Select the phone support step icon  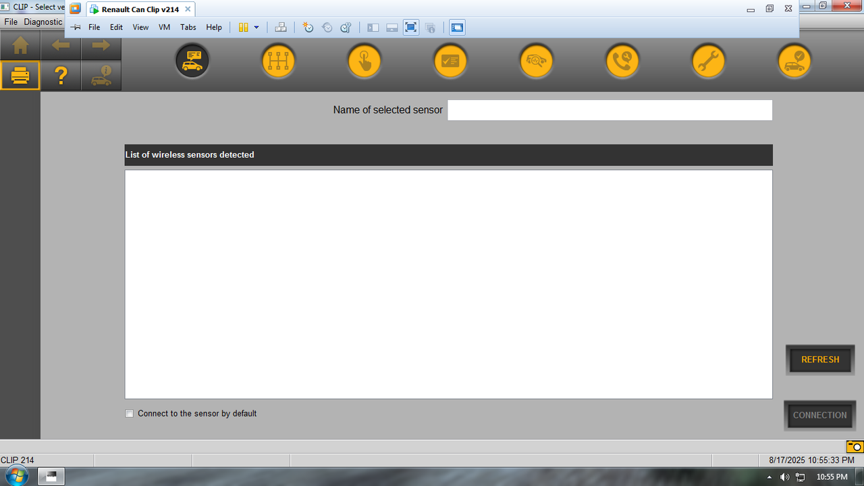622,61
